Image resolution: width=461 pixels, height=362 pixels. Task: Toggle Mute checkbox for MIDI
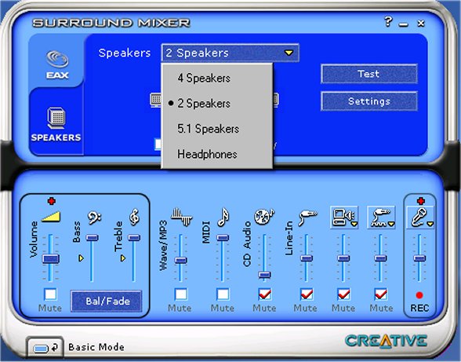[x=223, y=294]
